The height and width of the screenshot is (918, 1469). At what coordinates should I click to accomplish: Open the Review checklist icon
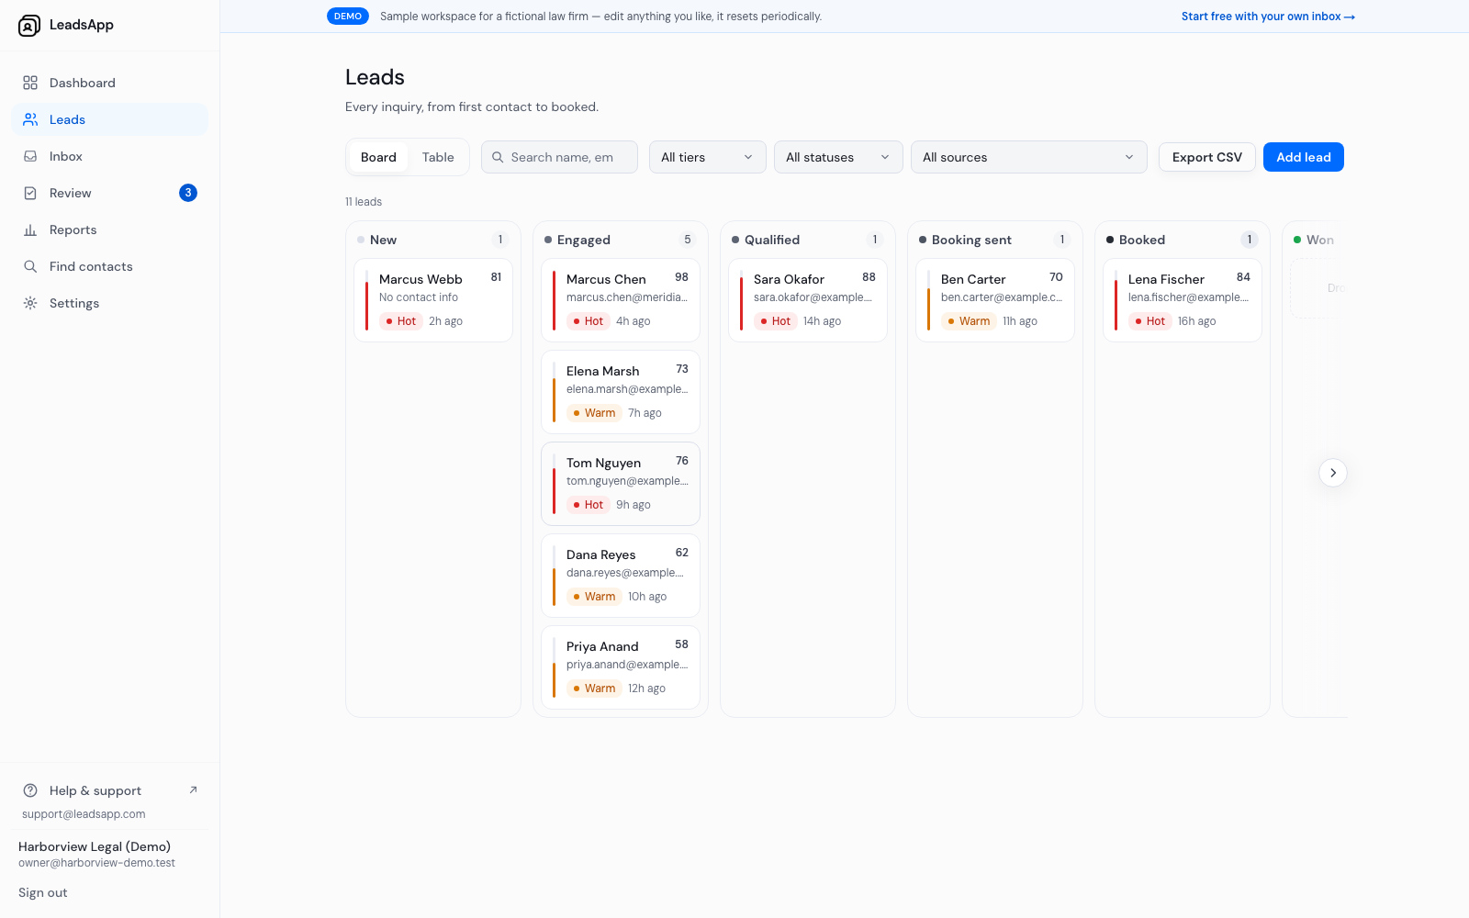[30, 193]
